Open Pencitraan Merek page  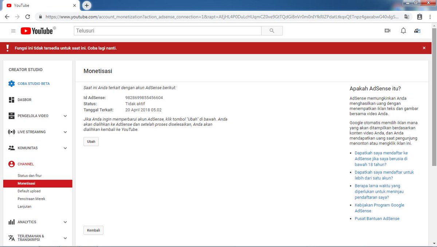pos(31,199)
